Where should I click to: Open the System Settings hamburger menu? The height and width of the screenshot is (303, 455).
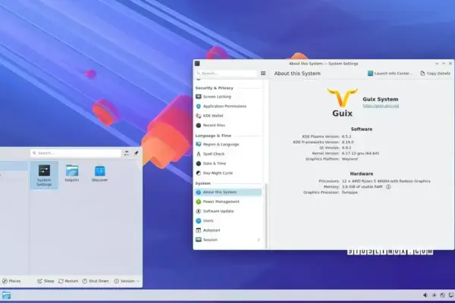pyautogui.click(x=263, y=73)
